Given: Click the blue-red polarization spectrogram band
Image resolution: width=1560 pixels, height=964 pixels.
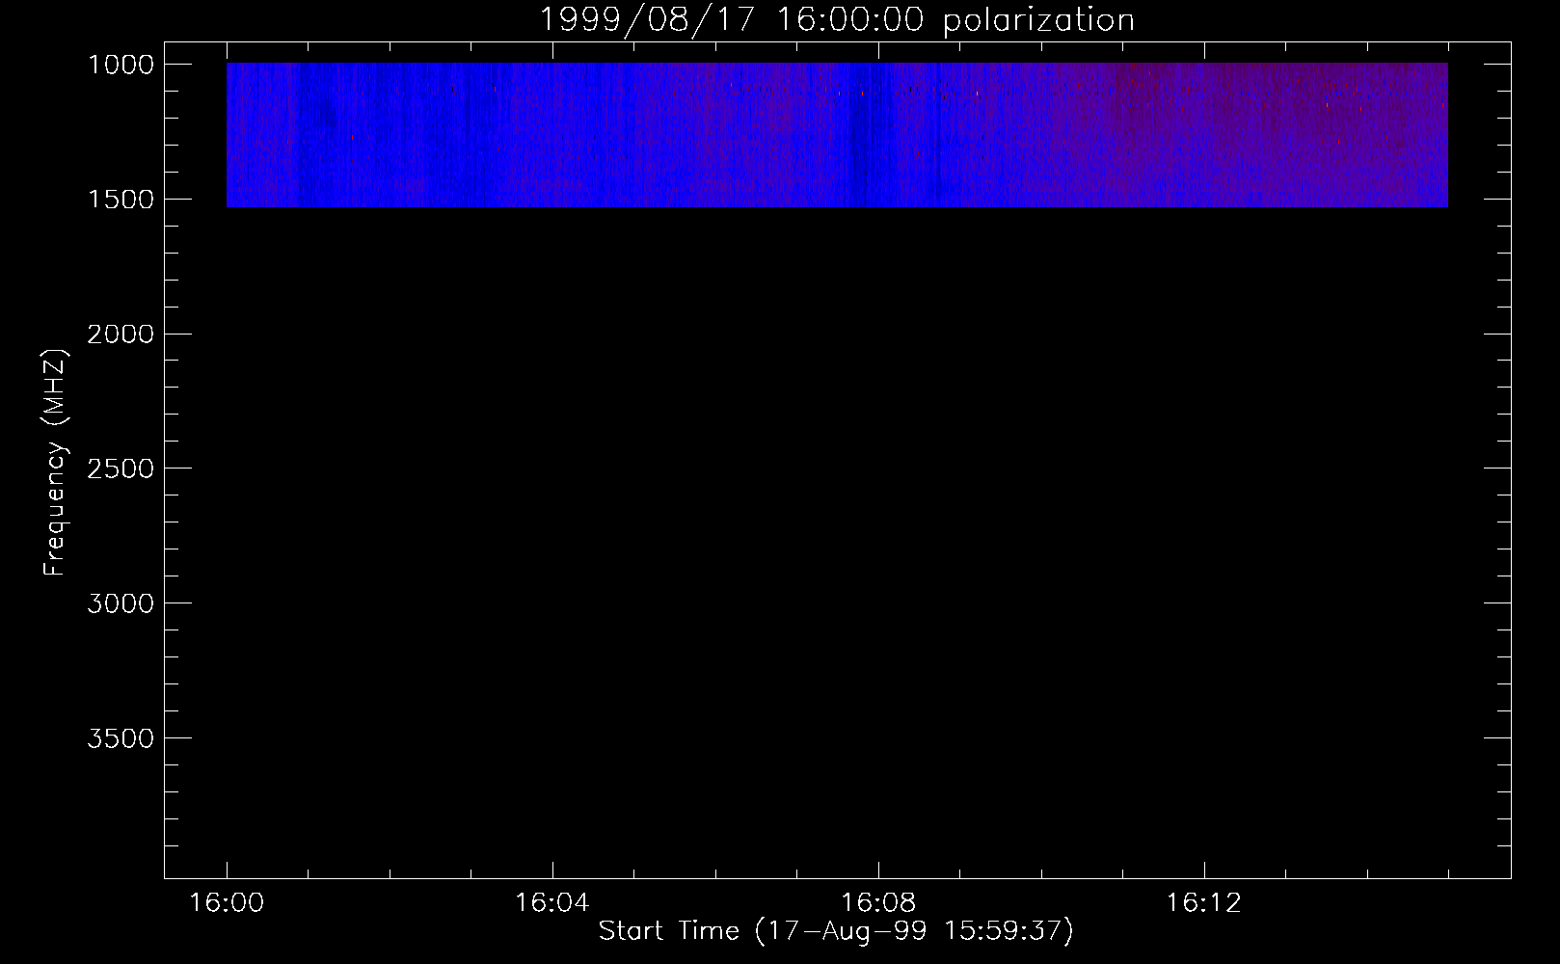Looking at the screenshot, I should click(x=837, y=135).
